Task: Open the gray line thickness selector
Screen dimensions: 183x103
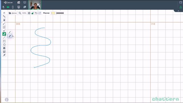Action: pyautogui.click(x=60, y=13)
